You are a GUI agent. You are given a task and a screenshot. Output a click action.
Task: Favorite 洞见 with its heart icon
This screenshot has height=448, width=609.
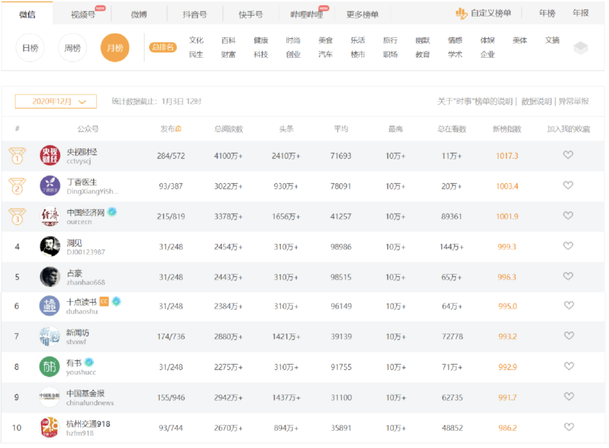(x=568, y=246)
